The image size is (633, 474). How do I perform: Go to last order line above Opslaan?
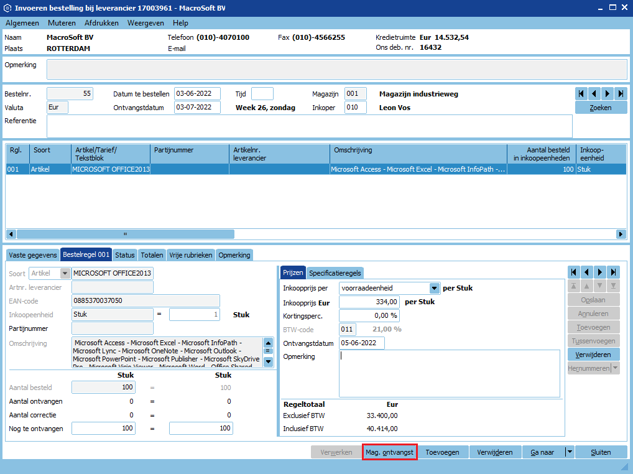point(614,272)
